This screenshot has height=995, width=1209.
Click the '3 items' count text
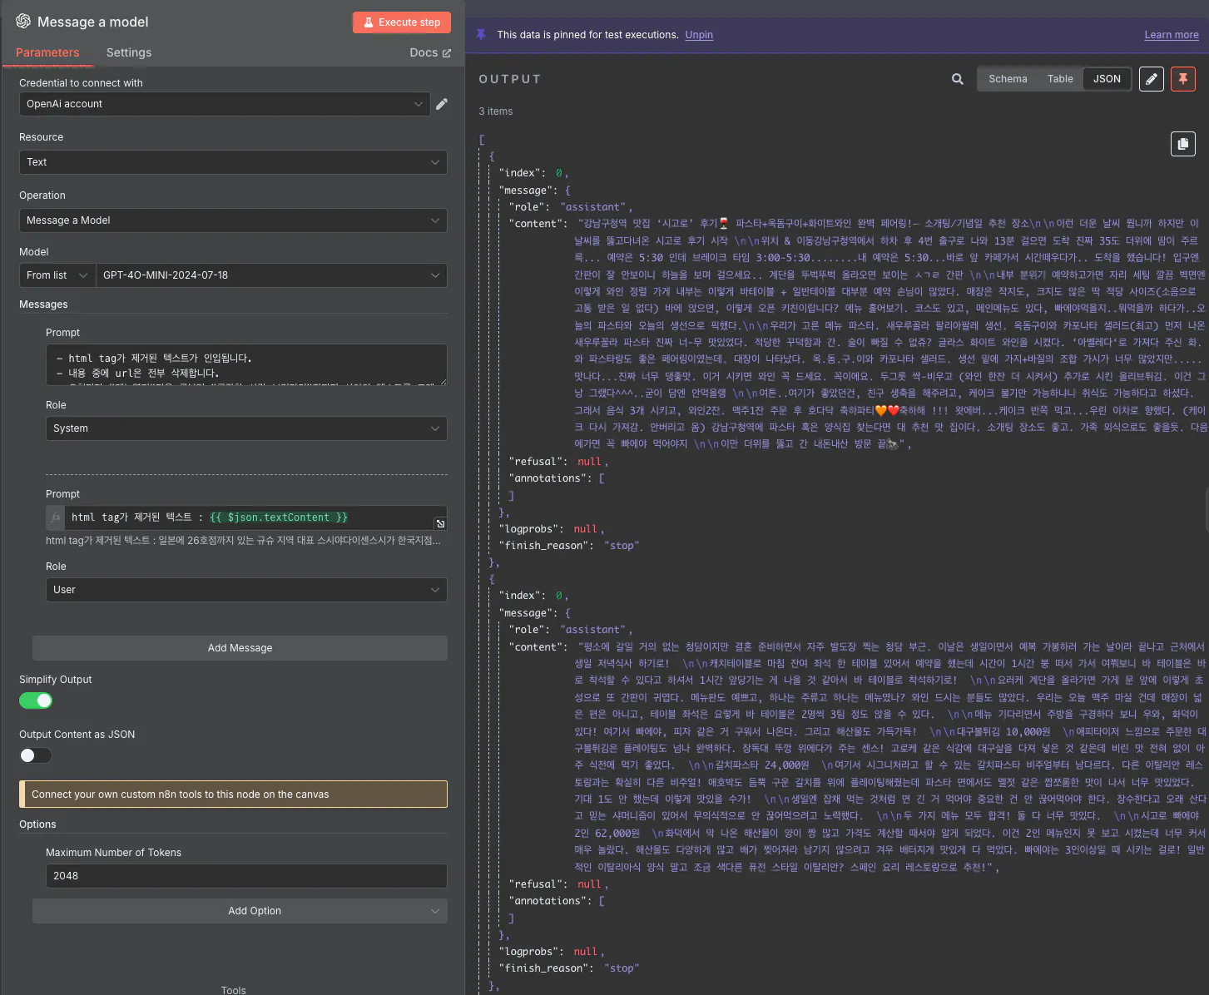[x=496, y=111]
